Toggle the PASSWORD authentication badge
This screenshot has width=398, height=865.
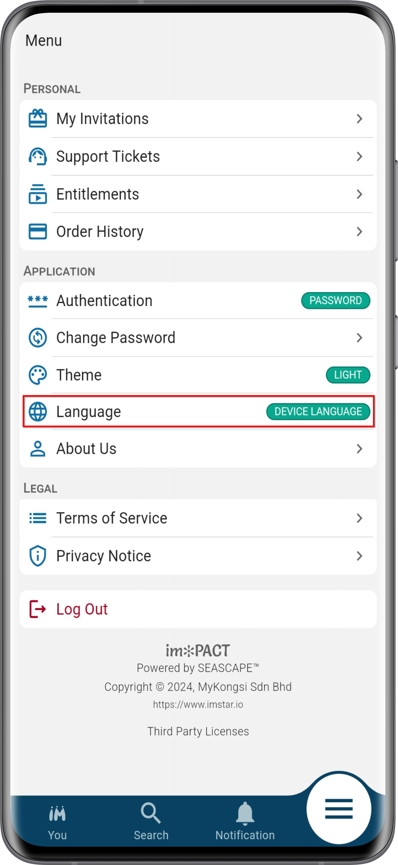335,300
